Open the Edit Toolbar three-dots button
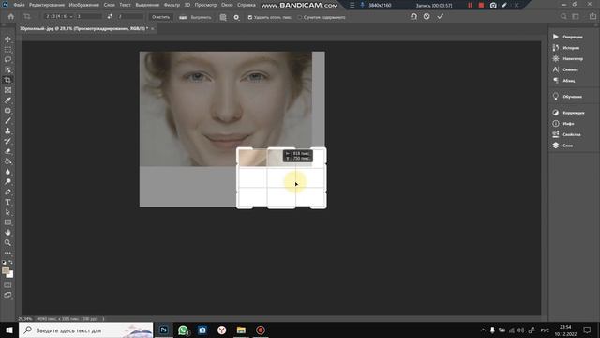Image resolution: width=600 pixels, height=338 pixels. pos(7,253)
